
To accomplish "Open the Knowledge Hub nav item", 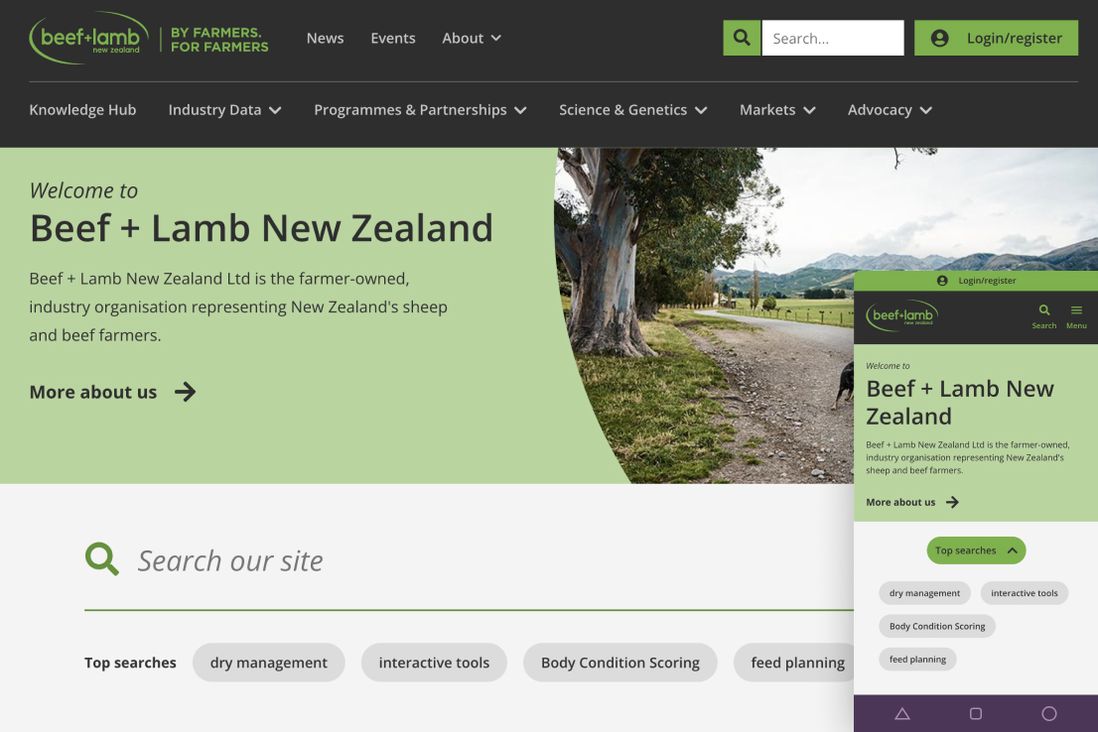I will click(82, 110).
